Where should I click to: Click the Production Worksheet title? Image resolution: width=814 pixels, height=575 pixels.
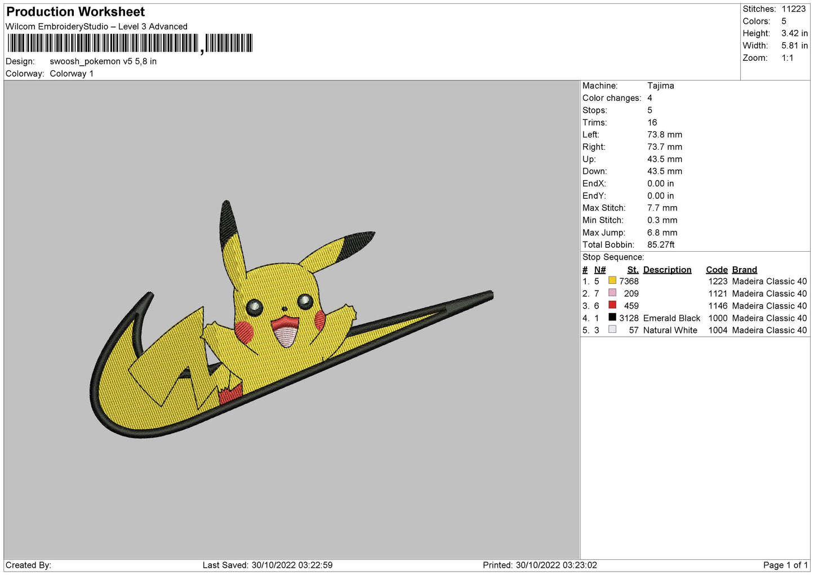point(75,12)
